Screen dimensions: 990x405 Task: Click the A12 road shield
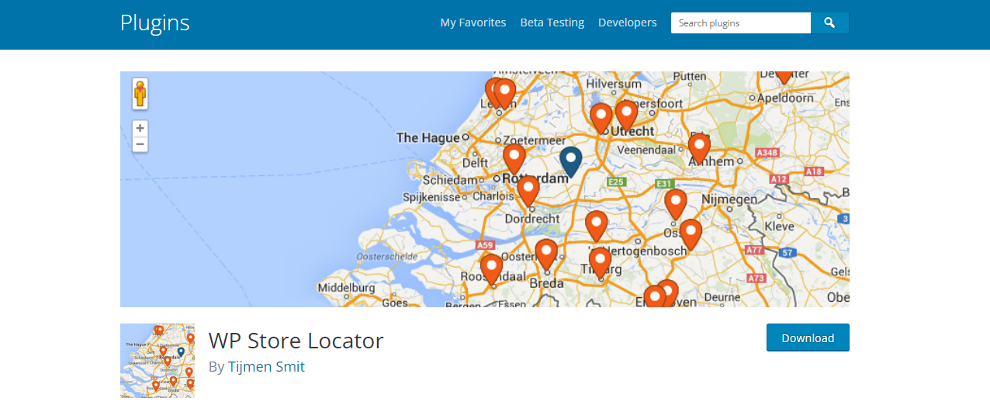click(x=779, y=179)
